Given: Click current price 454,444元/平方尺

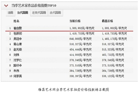Looking at the screenshot, I should tap(81, 50).
